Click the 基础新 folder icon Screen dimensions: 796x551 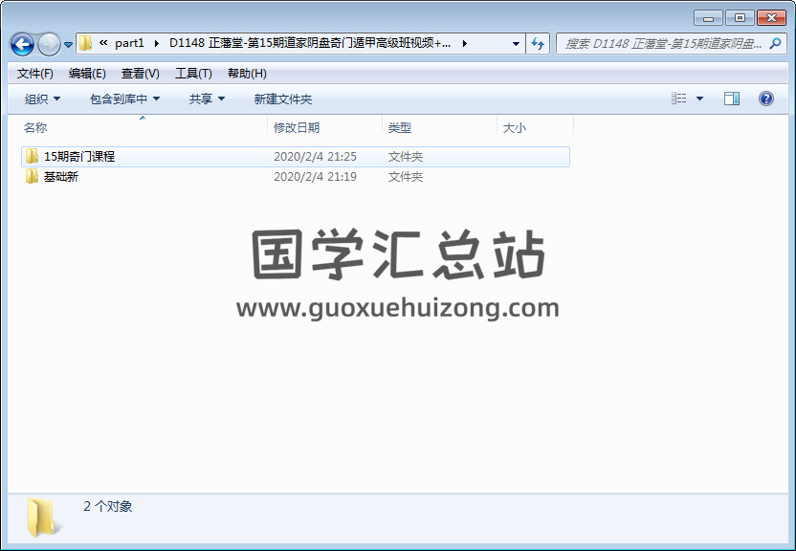pyautogui.click(x=32, y=177)
